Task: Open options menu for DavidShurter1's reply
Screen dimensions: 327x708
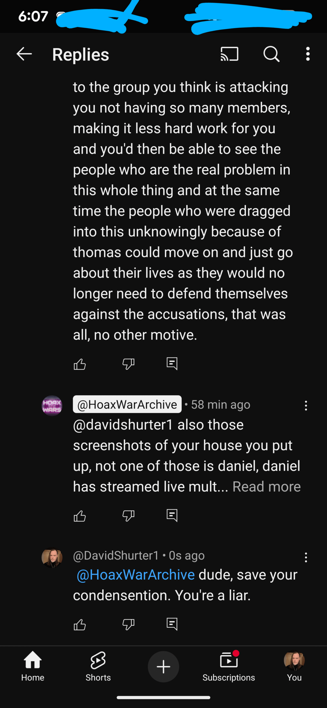Action: tap(306, 557)
